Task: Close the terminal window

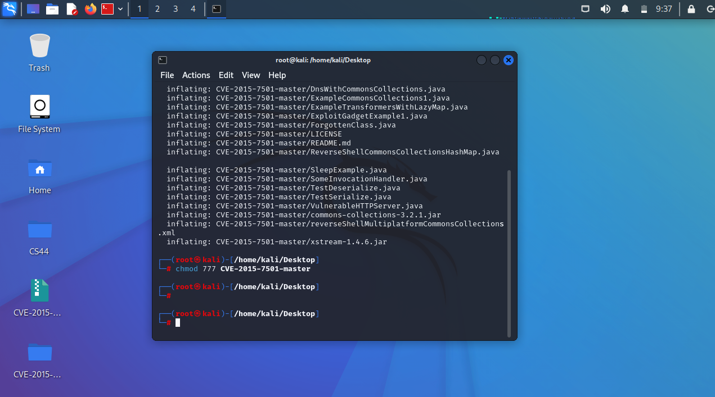Action: pos(509,60)
